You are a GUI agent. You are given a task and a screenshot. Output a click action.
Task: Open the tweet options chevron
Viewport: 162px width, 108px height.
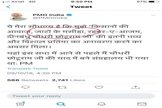(x=153, y=15)
